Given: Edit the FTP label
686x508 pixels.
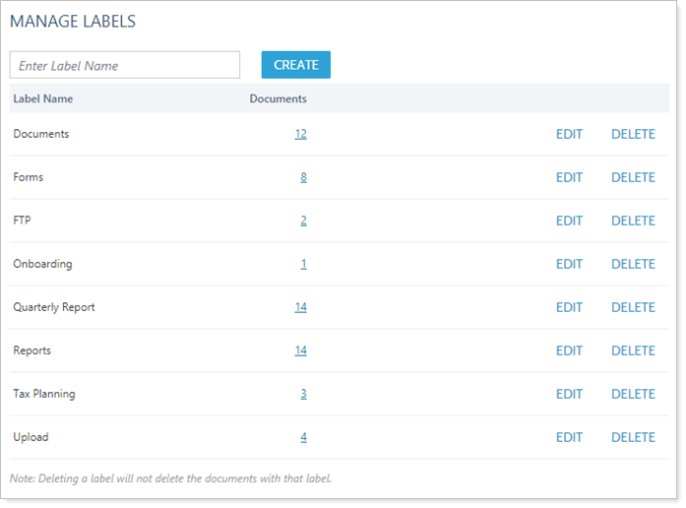Looking at the screenshot, I should (569, 221).
